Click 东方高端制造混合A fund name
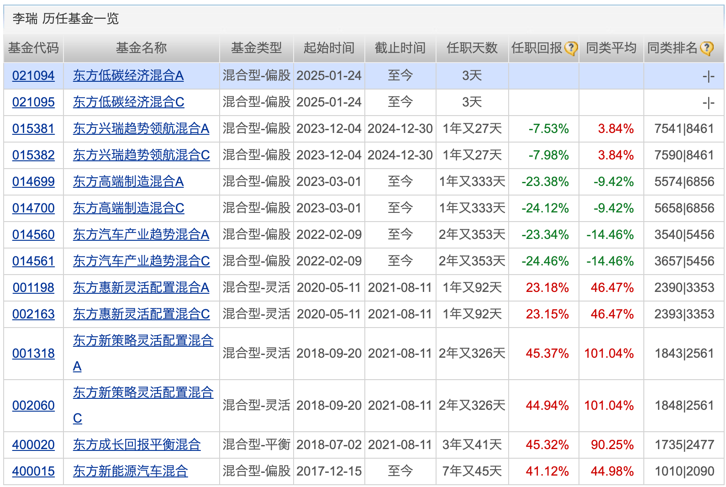The width and height of the screenshot is (726, 487). (x=128, y=182)
